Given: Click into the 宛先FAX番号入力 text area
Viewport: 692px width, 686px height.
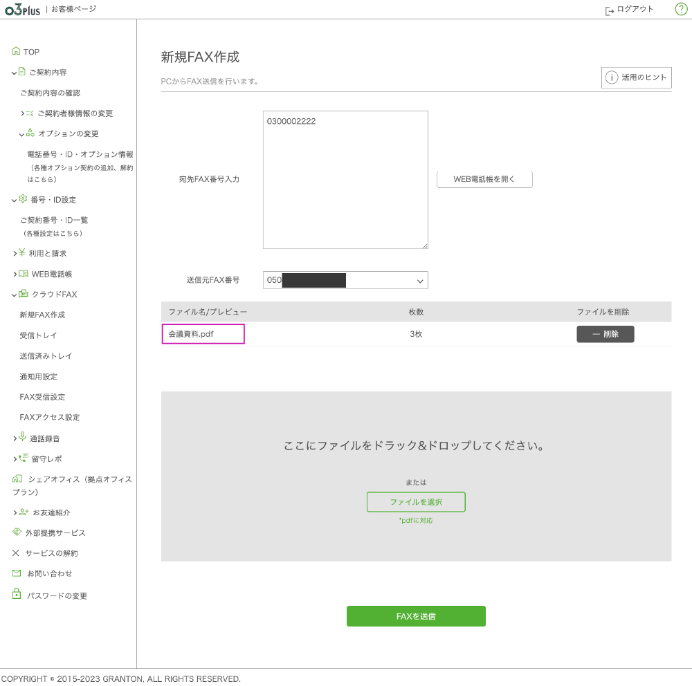Looking at the screenshot, I should (x=345, y=180).
